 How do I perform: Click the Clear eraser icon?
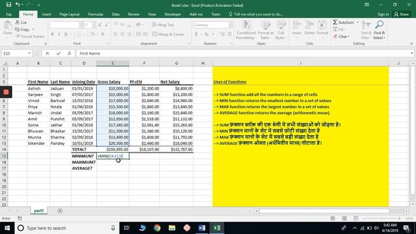point(335,36)
